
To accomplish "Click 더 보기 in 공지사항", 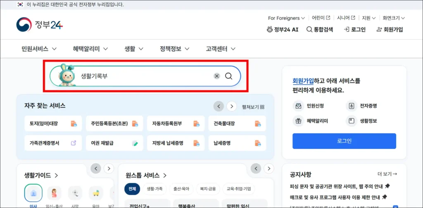I will pos(387,174).
